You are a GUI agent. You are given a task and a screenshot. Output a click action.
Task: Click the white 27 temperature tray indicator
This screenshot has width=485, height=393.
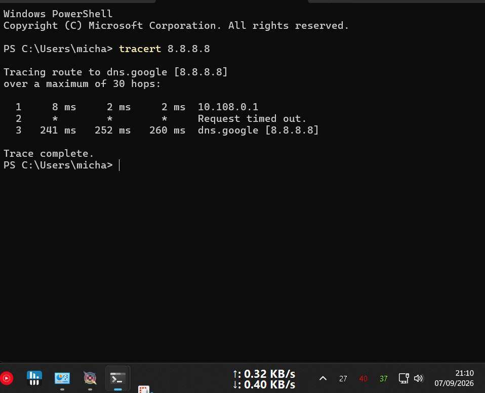[x=343, y=378]
